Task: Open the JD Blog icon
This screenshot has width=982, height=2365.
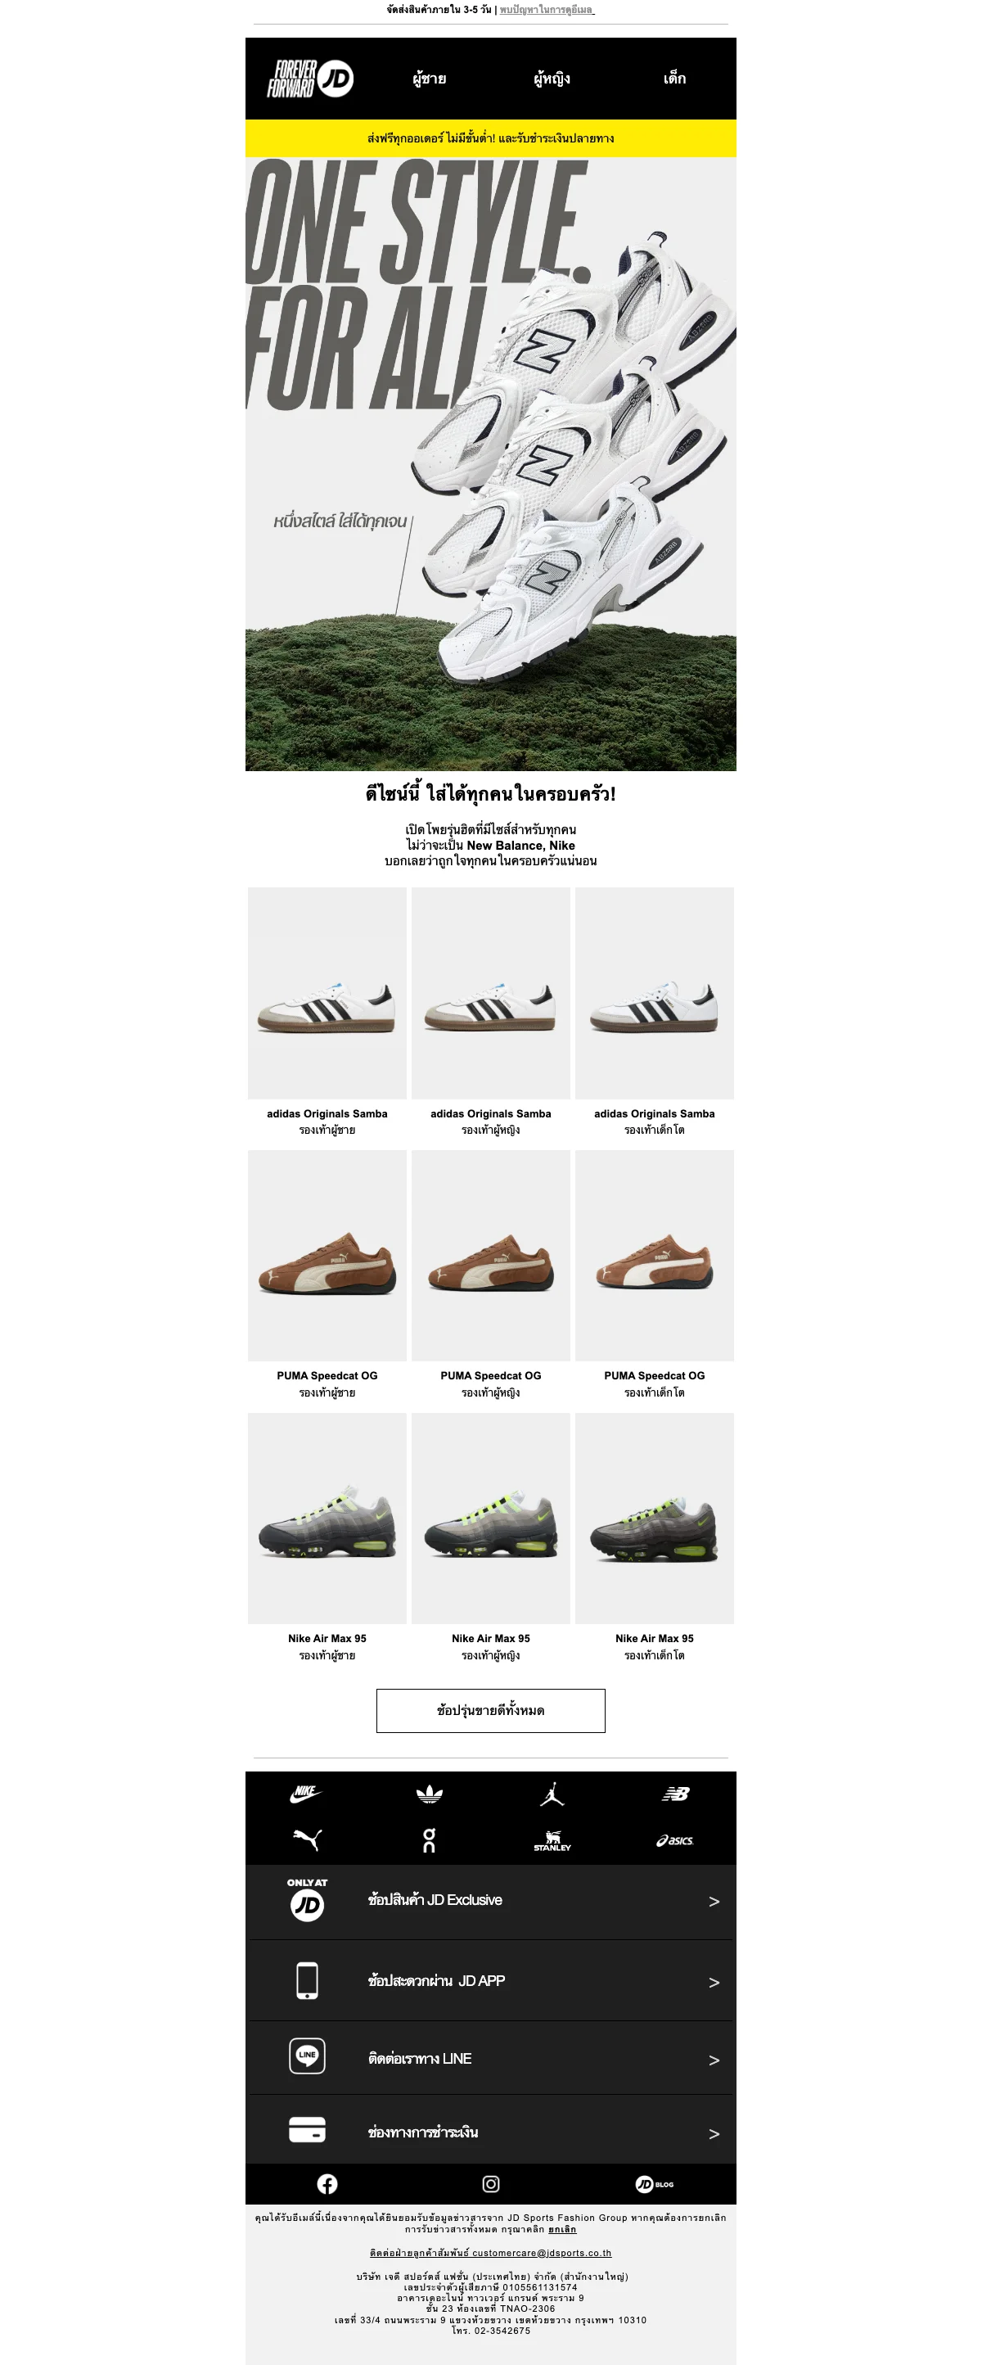Action: [x=655, y=2183]
